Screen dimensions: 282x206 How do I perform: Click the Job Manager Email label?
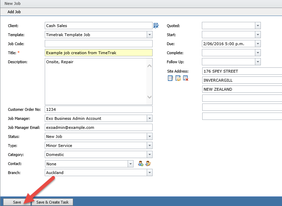pyautogui.click(x=24, y=127)
